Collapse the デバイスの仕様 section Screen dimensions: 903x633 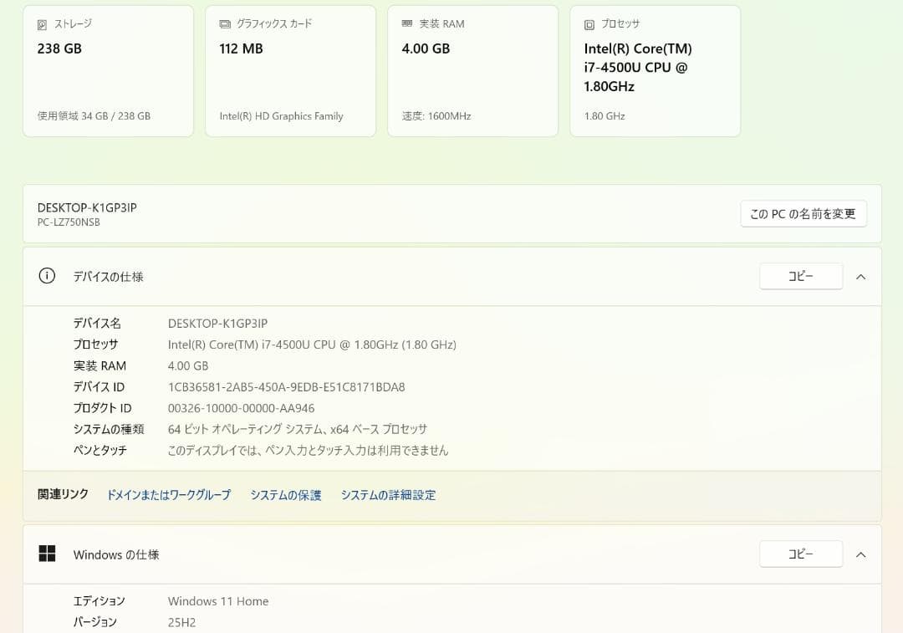[861, 276]
